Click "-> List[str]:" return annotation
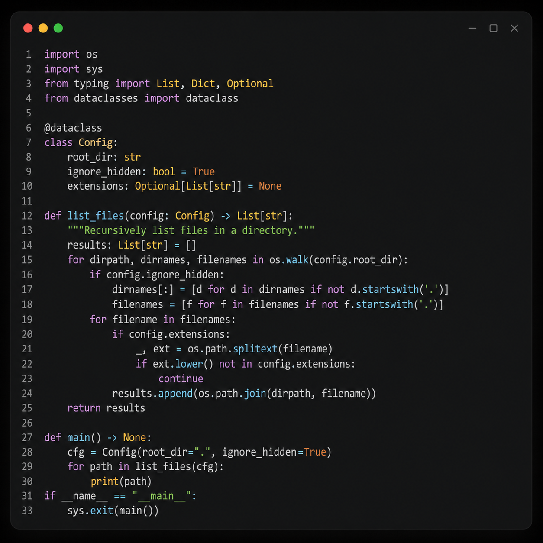Screen dimensions: 543x543 pyautogui.click(x=257, y=216)
